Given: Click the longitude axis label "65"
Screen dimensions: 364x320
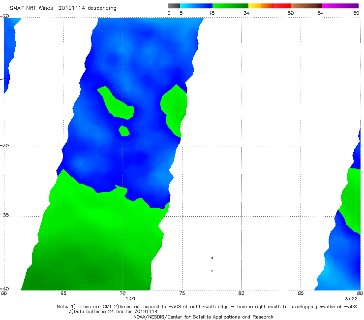Looking at the screenshot, I should (x=63, y=293).
